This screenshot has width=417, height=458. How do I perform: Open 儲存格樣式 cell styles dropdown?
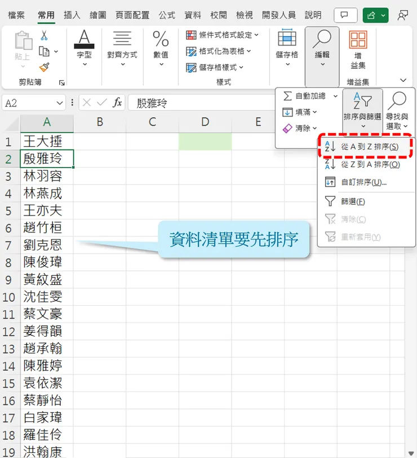pyautogui.click(x=215, y=68)
